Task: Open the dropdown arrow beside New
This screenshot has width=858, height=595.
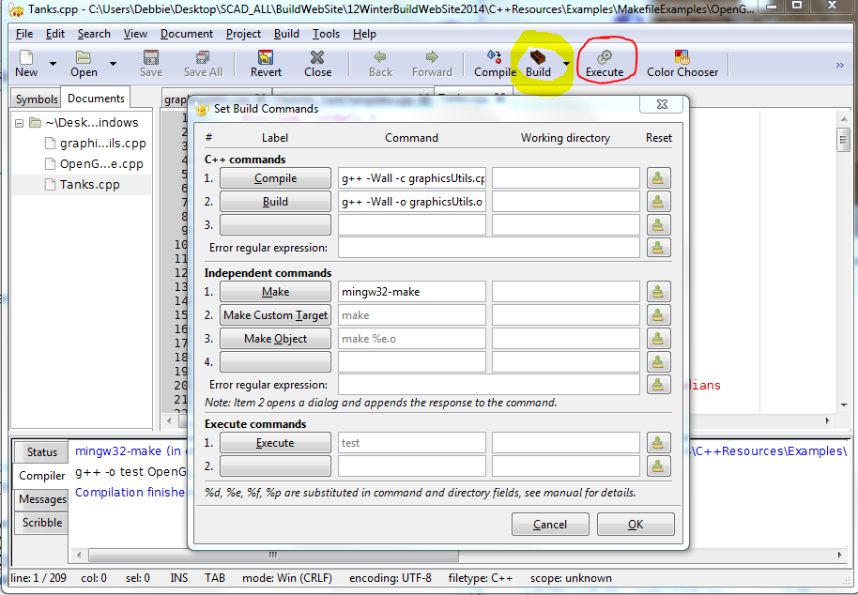Action: coord(53,65)
